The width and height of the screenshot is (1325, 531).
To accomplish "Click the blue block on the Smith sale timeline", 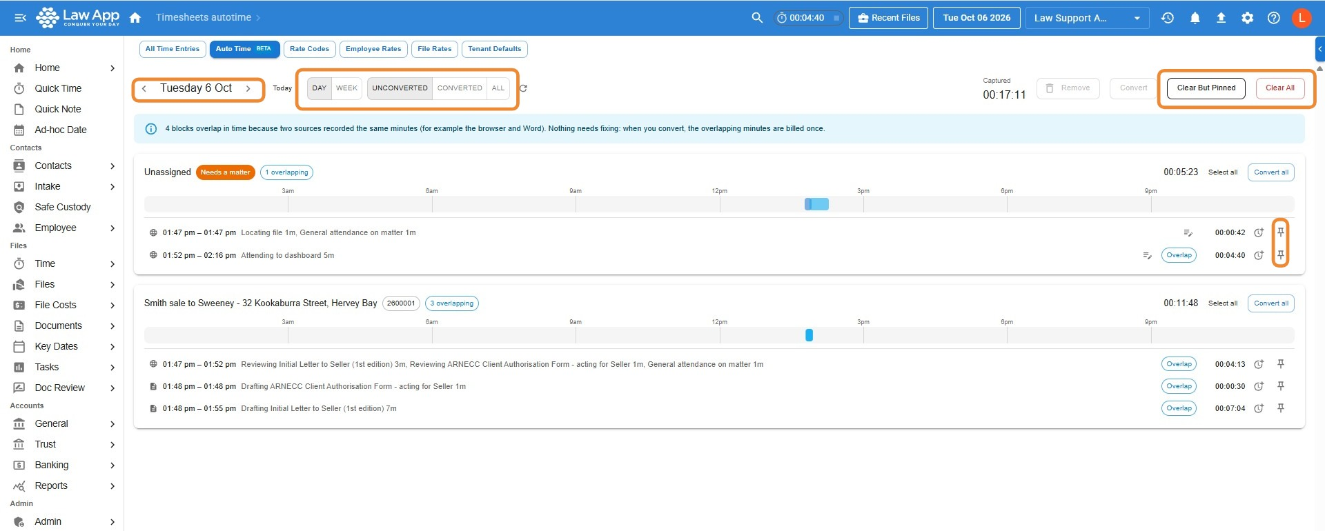I will 809,335.
